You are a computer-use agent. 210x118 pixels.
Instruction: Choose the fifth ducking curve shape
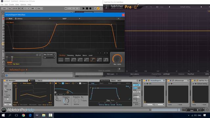[x=87, y=60]
